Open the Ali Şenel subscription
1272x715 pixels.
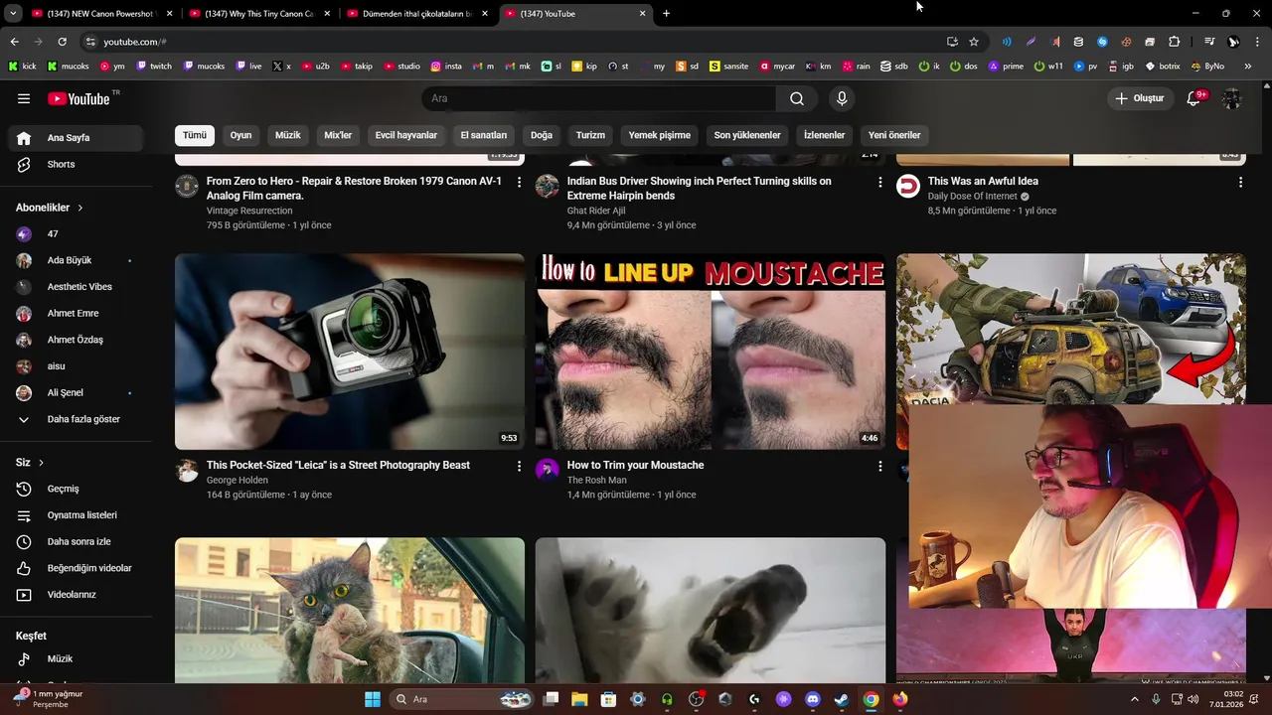pyautogui.click(x=76, y=393)
